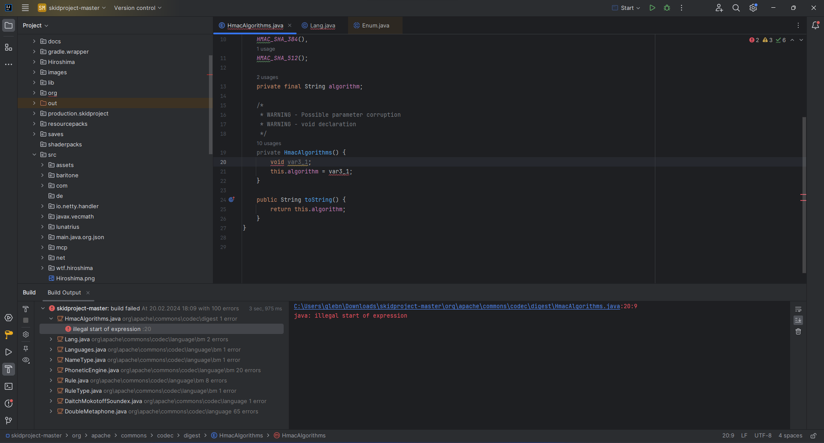This screenshot has height=443, width=824.
Task: Open more run actions menu
Action: [682, 8]
